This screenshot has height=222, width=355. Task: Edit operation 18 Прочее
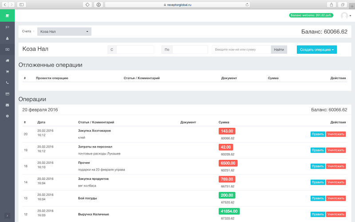point(318,166)
